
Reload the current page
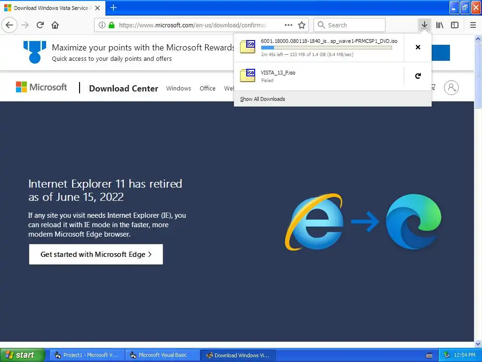coord(40,25)
